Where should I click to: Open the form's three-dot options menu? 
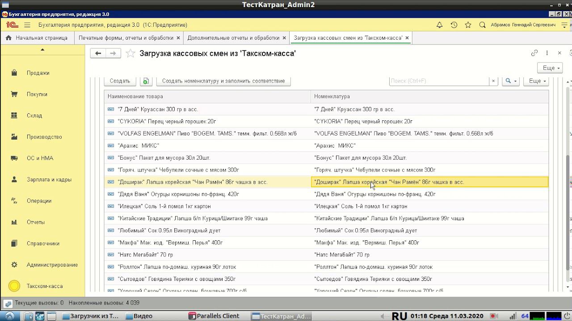click(x=547, y=53)
